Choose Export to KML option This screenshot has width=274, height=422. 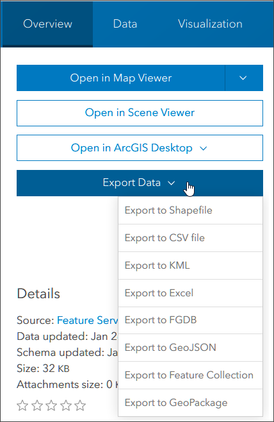click(191, 266)
